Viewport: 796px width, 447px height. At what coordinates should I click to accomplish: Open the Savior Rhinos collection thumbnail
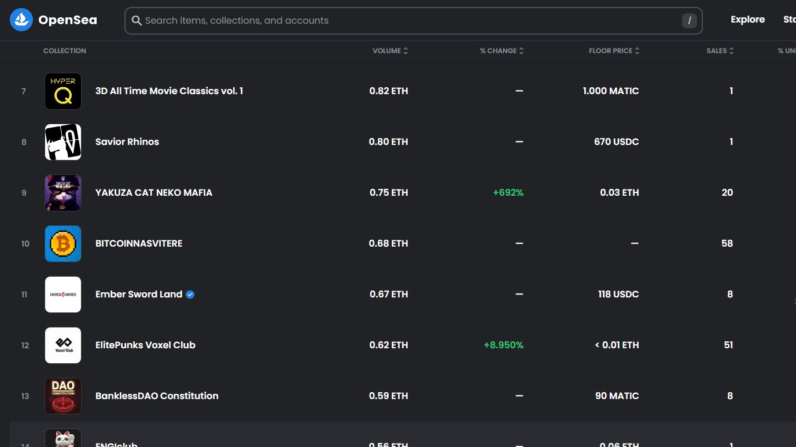(63, 142)
